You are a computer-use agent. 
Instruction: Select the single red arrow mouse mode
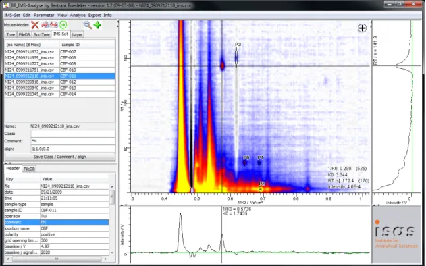[45, 25]
